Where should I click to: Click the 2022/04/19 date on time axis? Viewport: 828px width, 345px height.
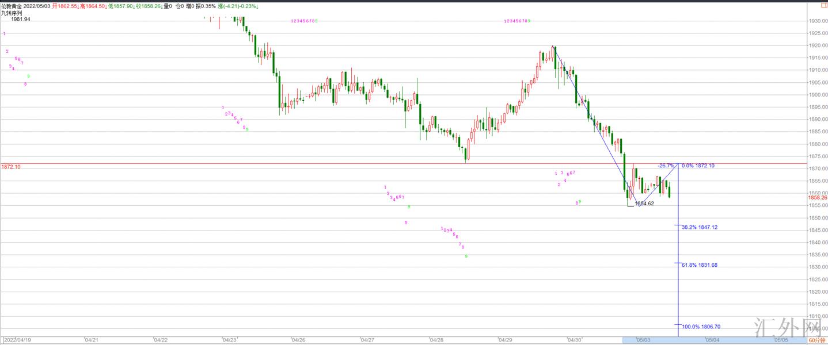tap(17, 340)
